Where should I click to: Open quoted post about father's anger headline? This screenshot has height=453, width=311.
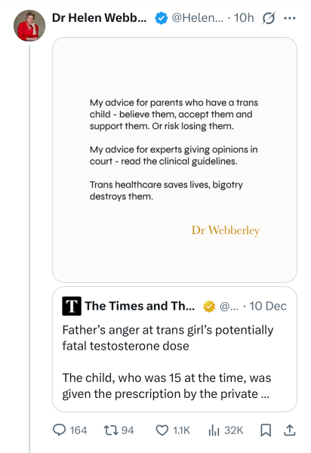pos(168,337)
